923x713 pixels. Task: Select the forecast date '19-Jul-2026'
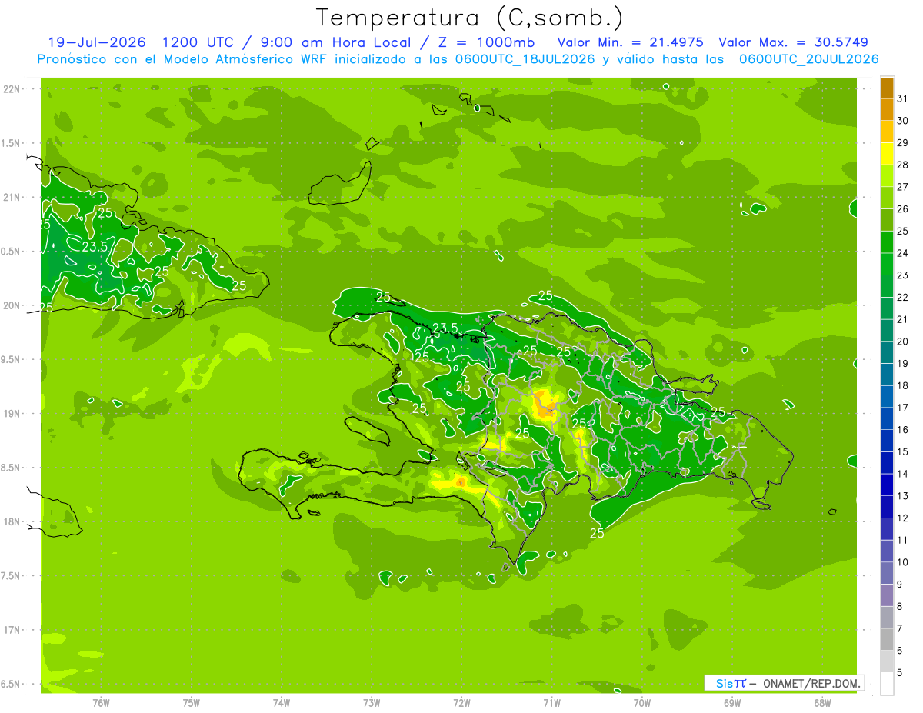(97, 42)
